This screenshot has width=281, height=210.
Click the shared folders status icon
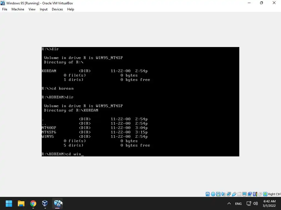click(x=239, y=194)
